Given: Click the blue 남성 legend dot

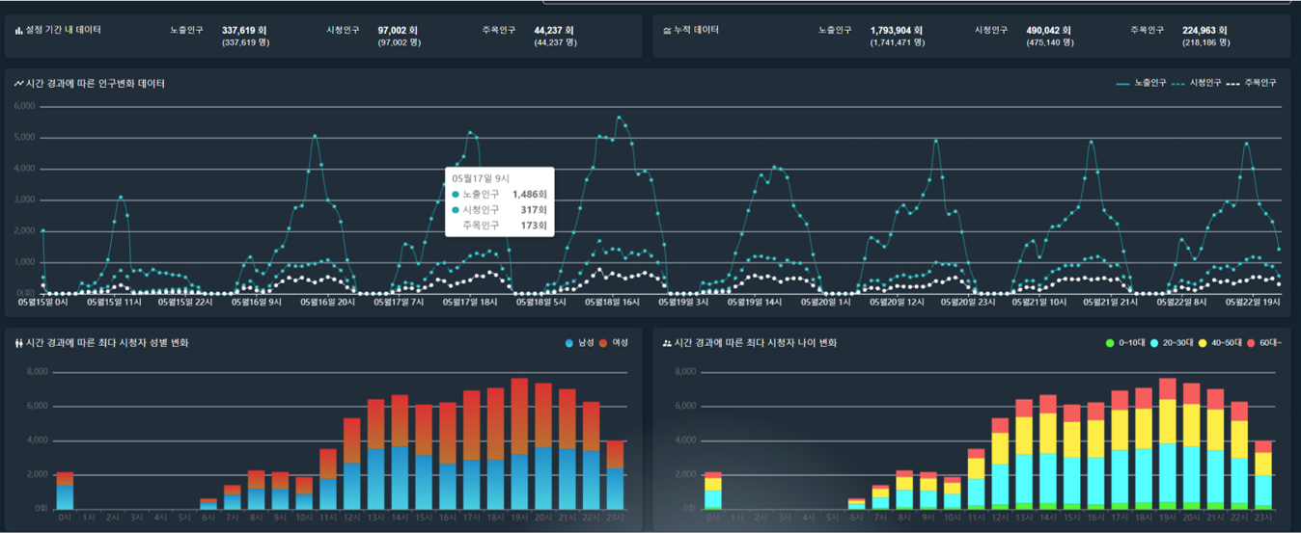Looking at the screenshot, I should (x=569, y=343).
